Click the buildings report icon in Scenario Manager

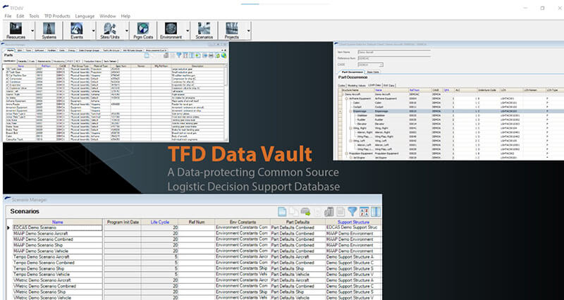coord(329,211)
